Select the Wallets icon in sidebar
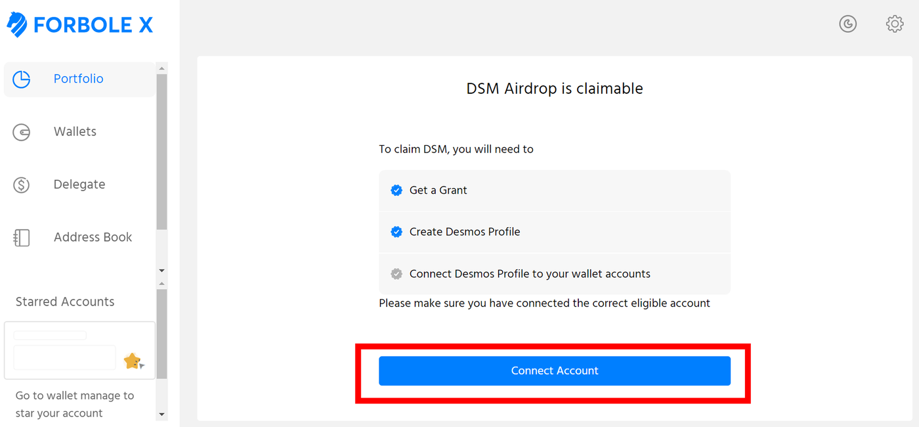The image size is (919, 427). (22, 132)
